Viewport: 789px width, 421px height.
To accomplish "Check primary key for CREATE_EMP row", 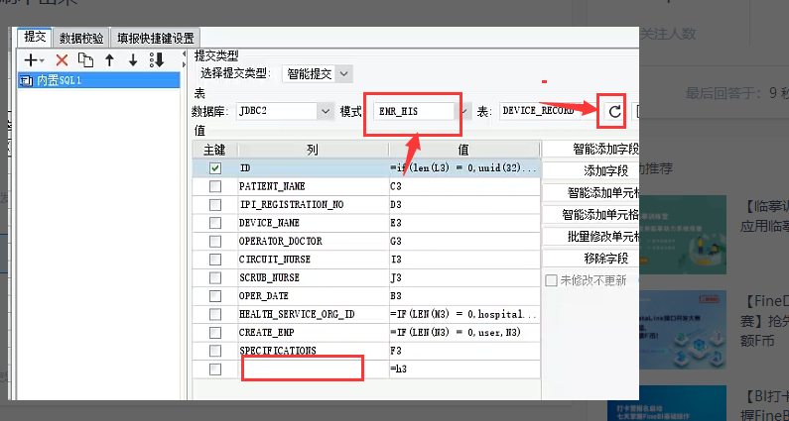I will point(215,333).
